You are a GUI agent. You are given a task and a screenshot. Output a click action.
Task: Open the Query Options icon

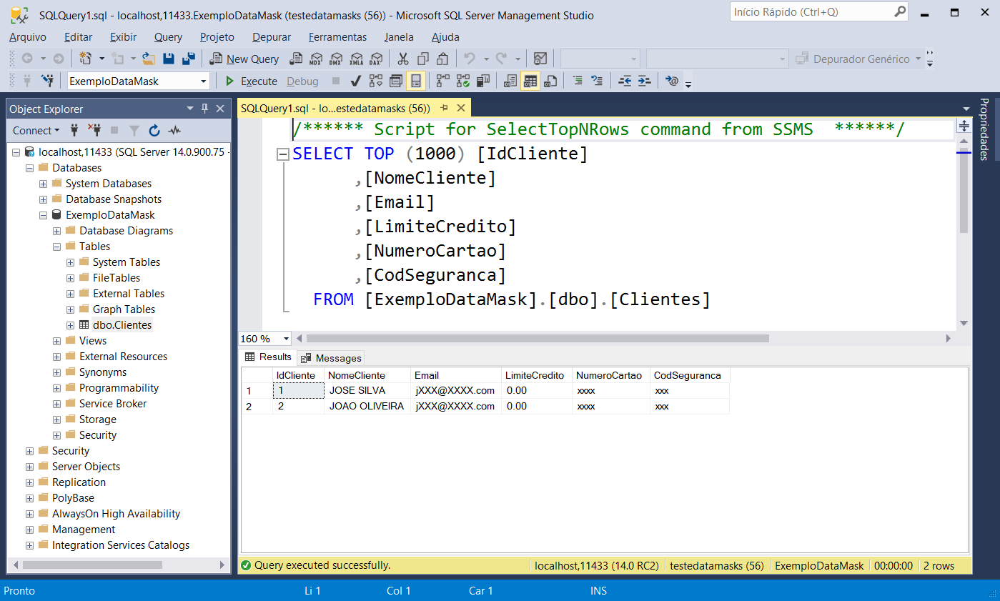pyautogui.click(x=396, y=81)
